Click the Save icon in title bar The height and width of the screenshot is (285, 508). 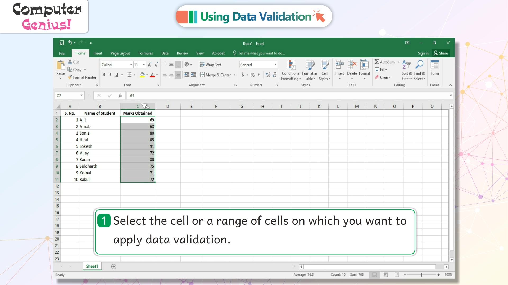62,43
